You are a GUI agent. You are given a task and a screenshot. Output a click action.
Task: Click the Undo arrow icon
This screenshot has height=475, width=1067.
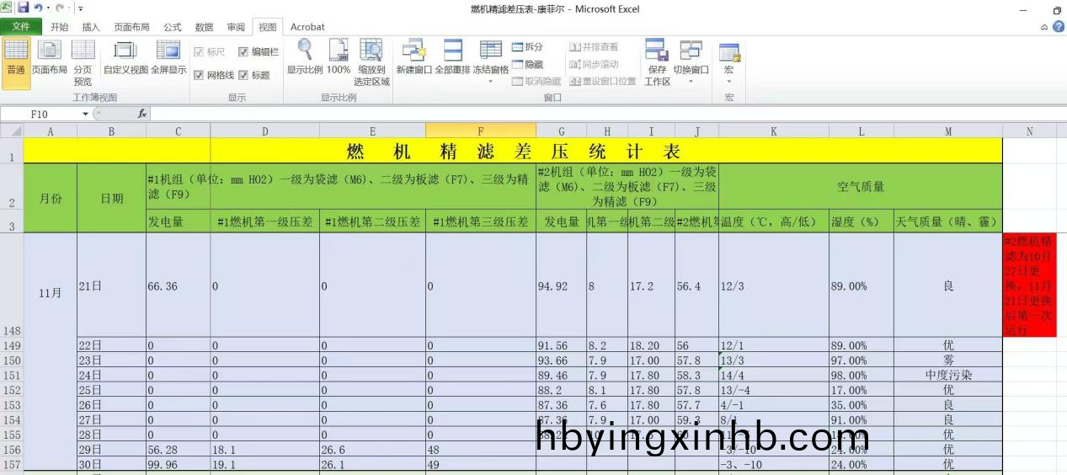coord(38,8)
